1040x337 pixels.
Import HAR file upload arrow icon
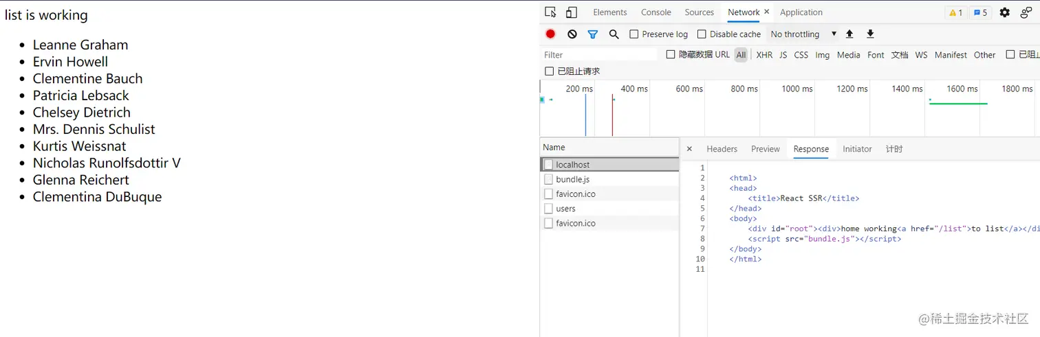click(x=849, y=34)
